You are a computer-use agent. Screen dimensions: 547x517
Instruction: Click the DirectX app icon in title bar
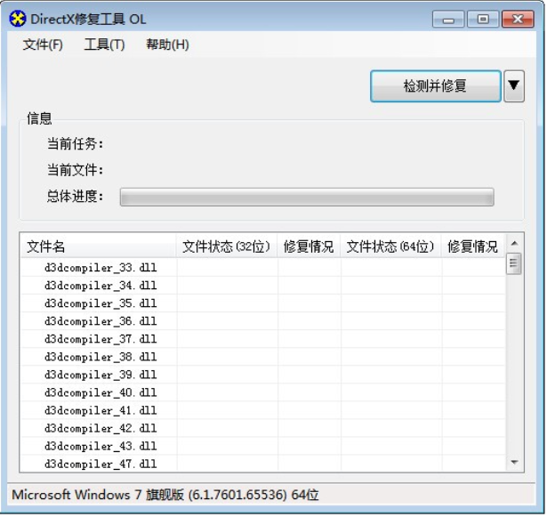click(x=18, y=19)
